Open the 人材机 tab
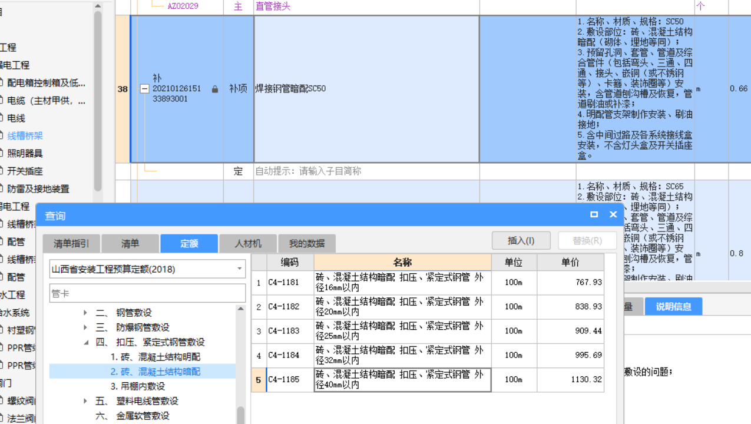The image size is (751, 424). pyautogui.click(x=248, y=243)
